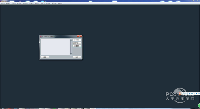Open the 乐谱(S) menu
Screen dimensions: 200x109
31,3
